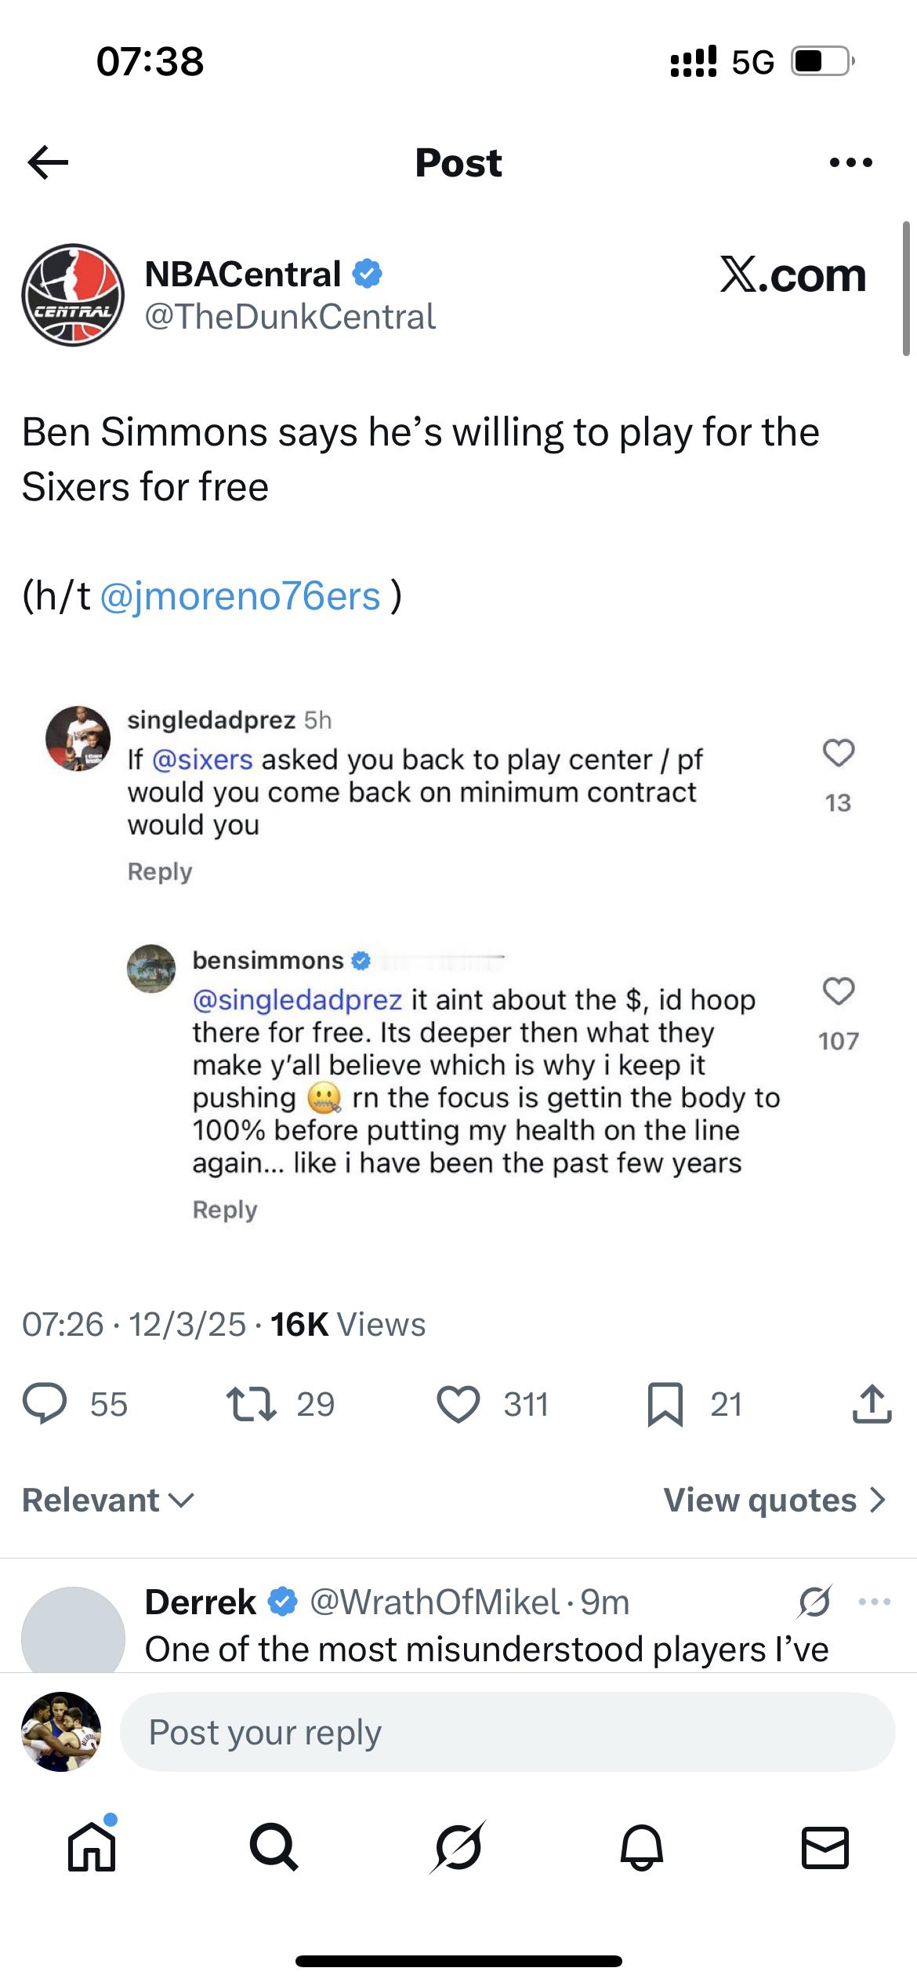The height and width of the screenshot is (1986, 917).
Task: Open the three-dot post options menu
Action: coord(850,162)
